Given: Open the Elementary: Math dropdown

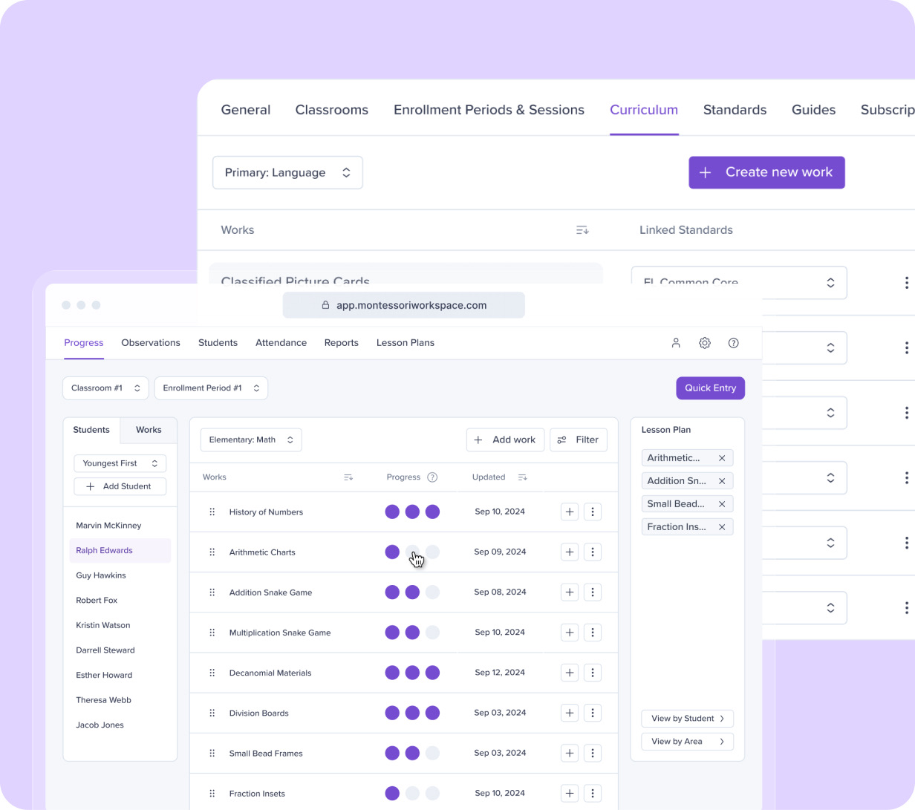Looking at the screenshot, I should [251, 440].
